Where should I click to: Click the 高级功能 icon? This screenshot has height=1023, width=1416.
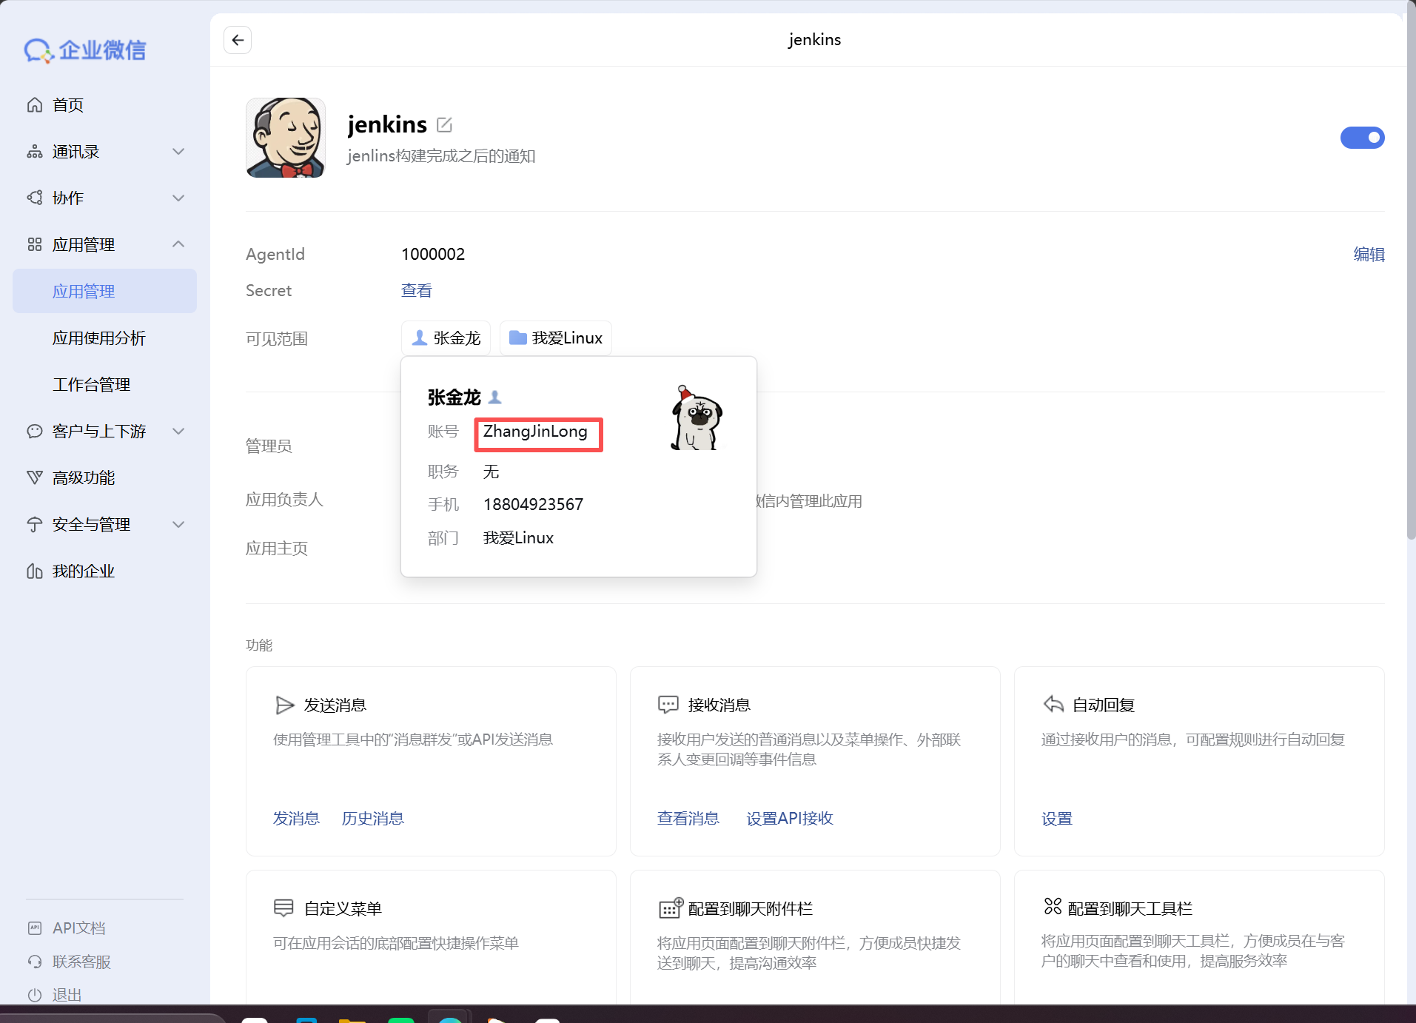[x=35, y=478]
